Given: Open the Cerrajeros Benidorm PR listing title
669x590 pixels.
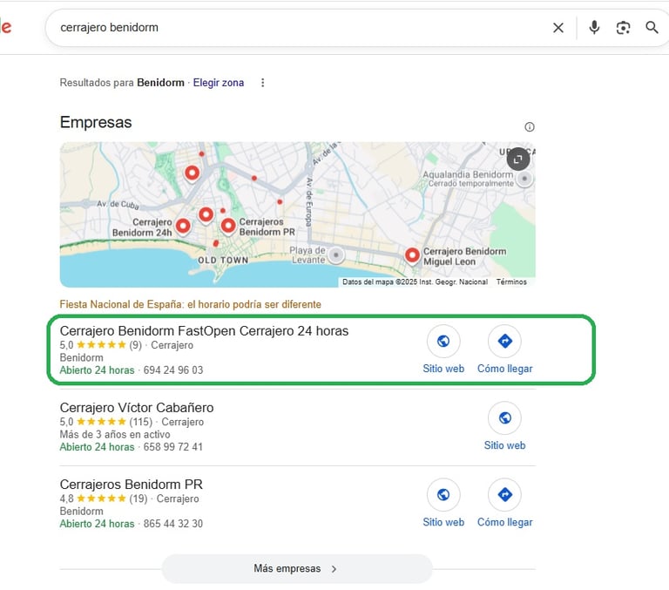Looking at the screenshot, I should (131, 485).
